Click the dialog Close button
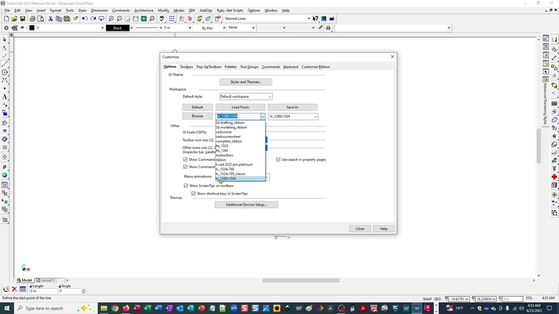Image resolution: width=559 pixels, height=314 pixels. 360,229
